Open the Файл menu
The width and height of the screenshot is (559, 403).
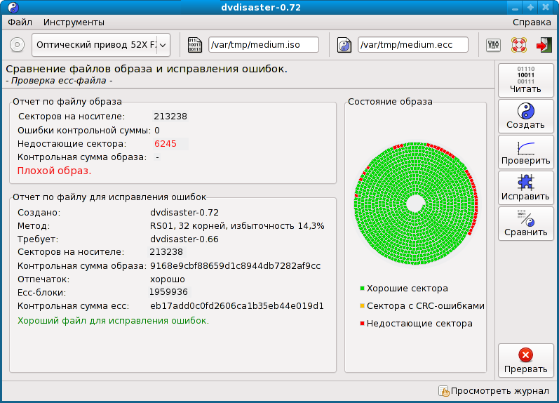pyautogui.click(x=20, y=22)
